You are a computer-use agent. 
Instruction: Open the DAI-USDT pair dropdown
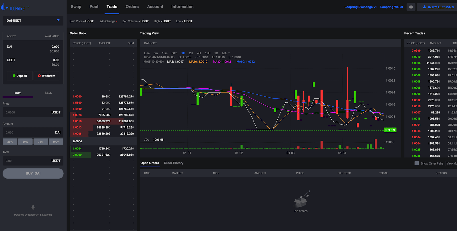33,21
